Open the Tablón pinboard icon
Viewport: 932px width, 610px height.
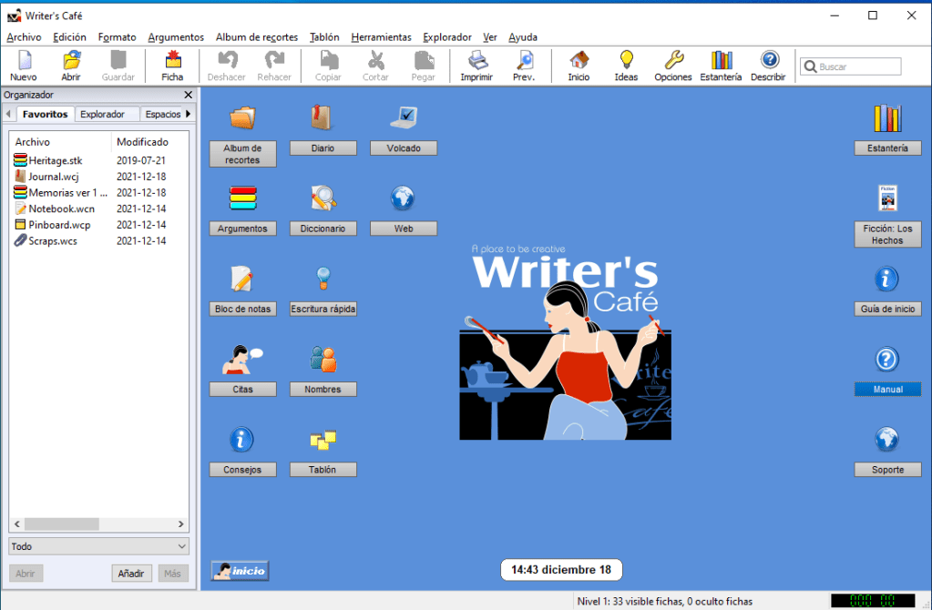tap(323, 440)
